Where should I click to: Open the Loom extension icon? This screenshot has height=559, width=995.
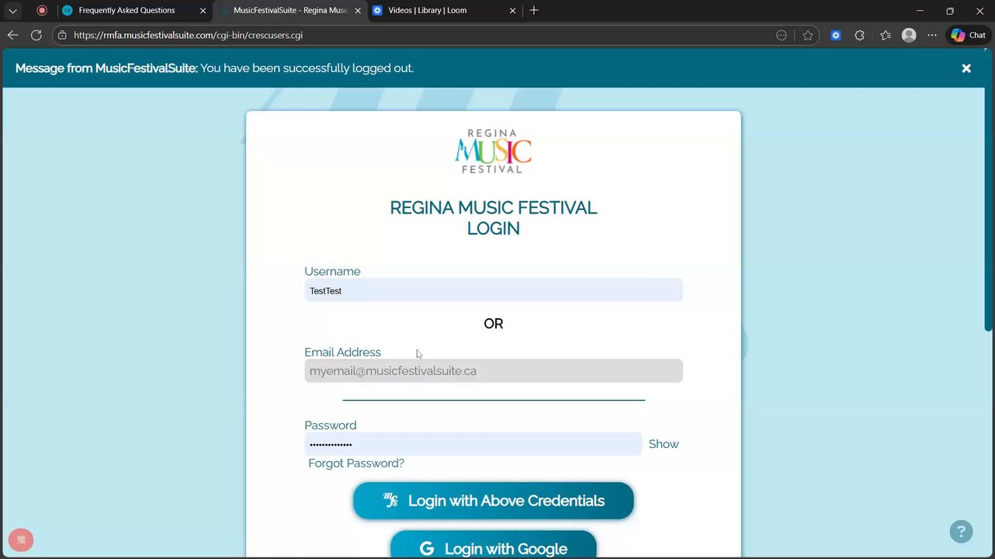[836, 35]
